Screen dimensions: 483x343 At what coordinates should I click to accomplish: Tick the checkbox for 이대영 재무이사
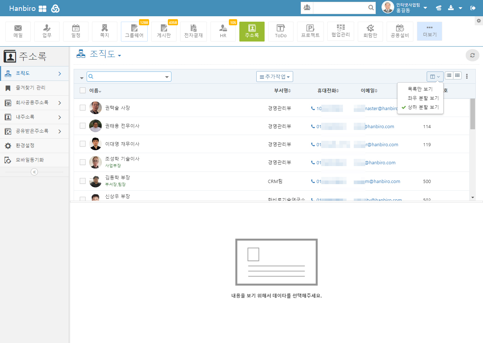click(x=83, y=144)
